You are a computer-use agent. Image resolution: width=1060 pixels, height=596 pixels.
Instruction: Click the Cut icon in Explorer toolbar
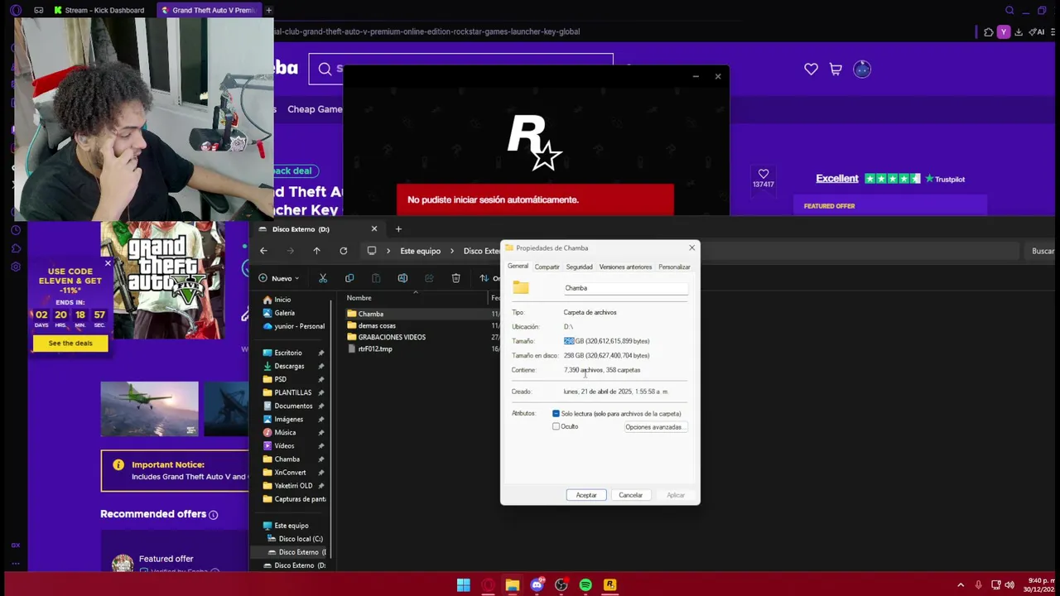coord(323,278)
